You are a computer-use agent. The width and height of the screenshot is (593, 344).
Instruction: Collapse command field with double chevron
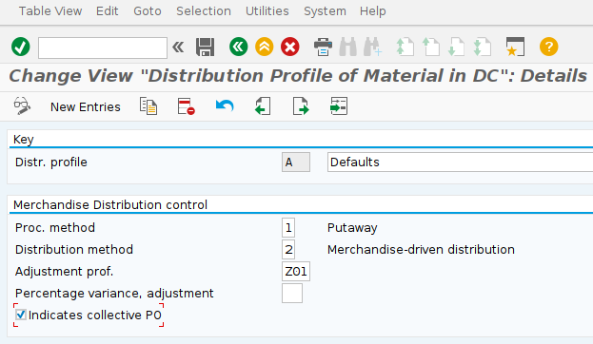178,48
